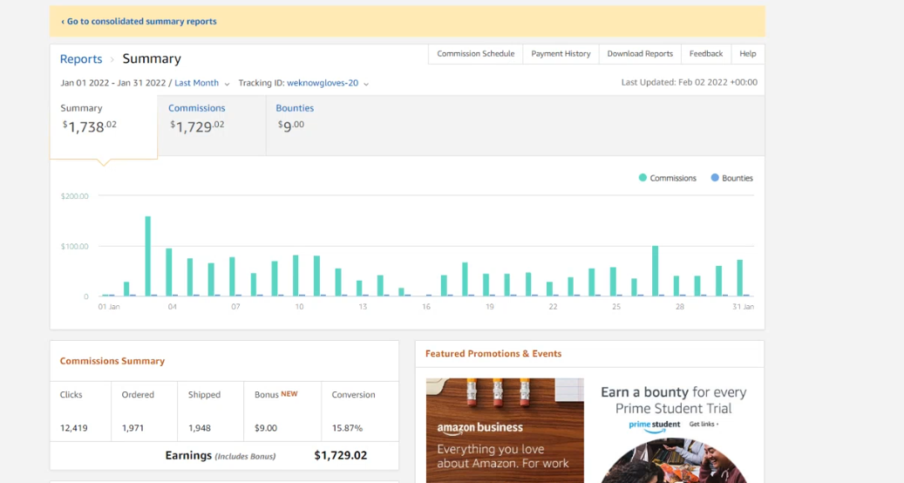904x483 pixels.
Task: Open the weknowgloves-20 tracking ID dropdown
Action: coord(323,83)
